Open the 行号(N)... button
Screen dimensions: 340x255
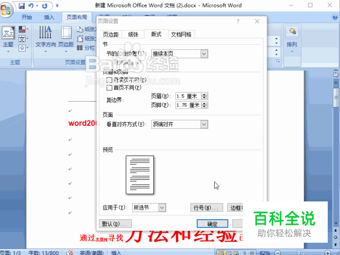point(206,208)
